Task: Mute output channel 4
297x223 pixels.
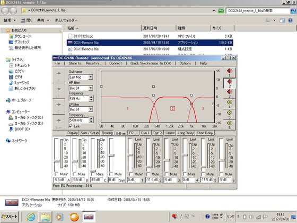Action: (185, 174)
